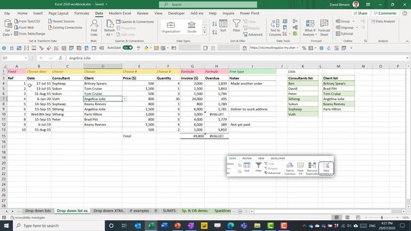Open the File menu
Screen dimensions: 411x231
(x=7, y=13)
